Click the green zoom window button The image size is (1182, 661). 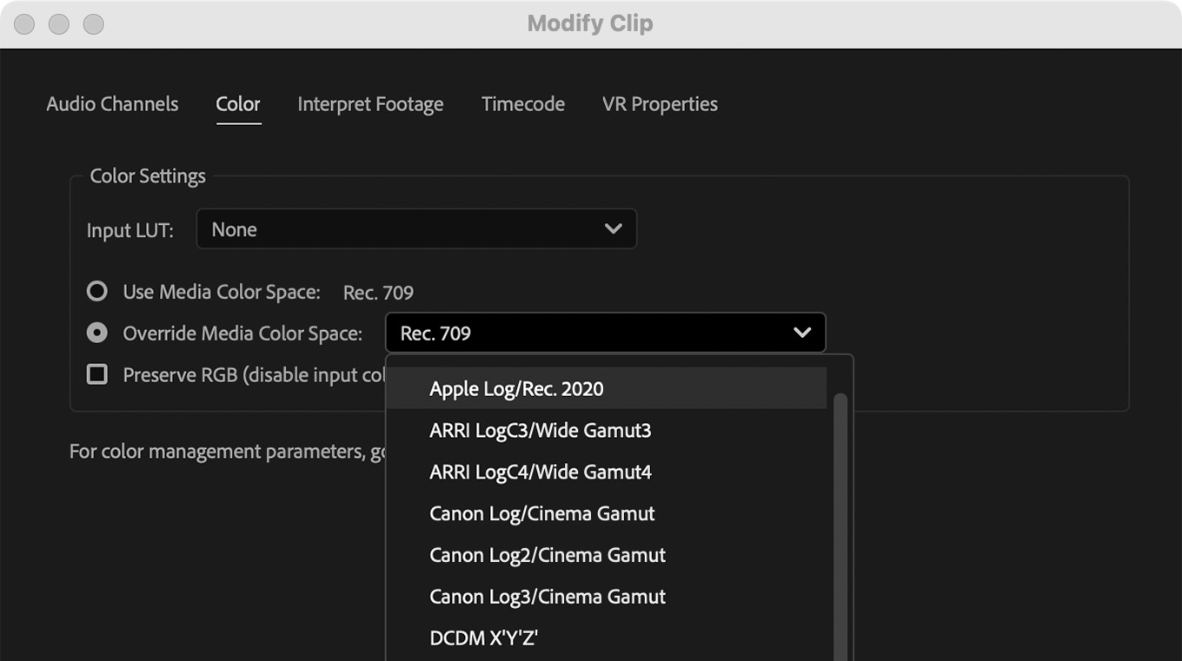93,24
